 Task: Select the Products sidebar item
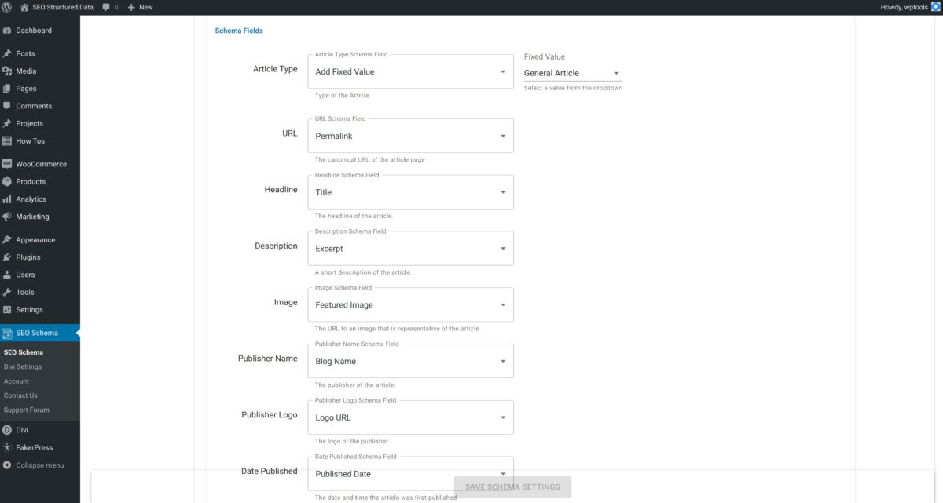tap(31, 181)
